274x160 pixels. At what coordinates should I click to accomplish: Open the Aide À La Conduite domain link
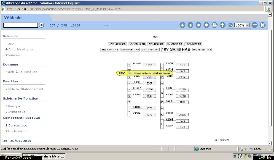click(x=21, y=72)
